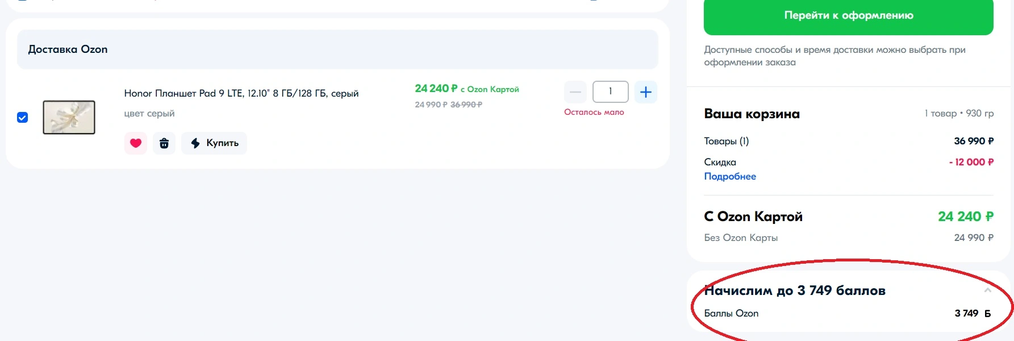Click the Осталось мало warning text
The image size is (1014, 341).
pyautogui.click(x=594, y=113)
